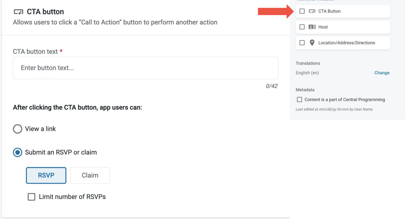Click the 0/42 character counter
Screen dimensions: 406x219
271,86
